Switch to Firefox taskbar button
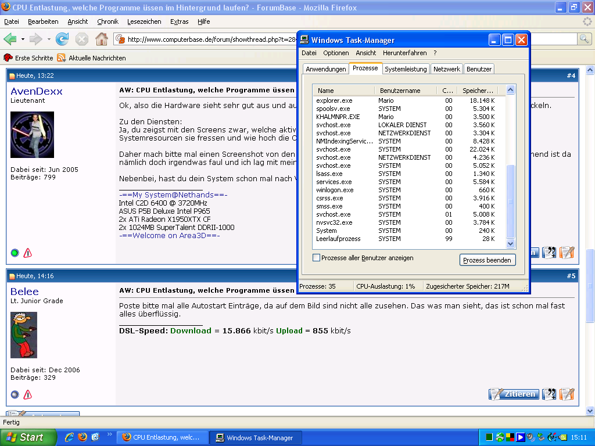 [x=163, y=437]
